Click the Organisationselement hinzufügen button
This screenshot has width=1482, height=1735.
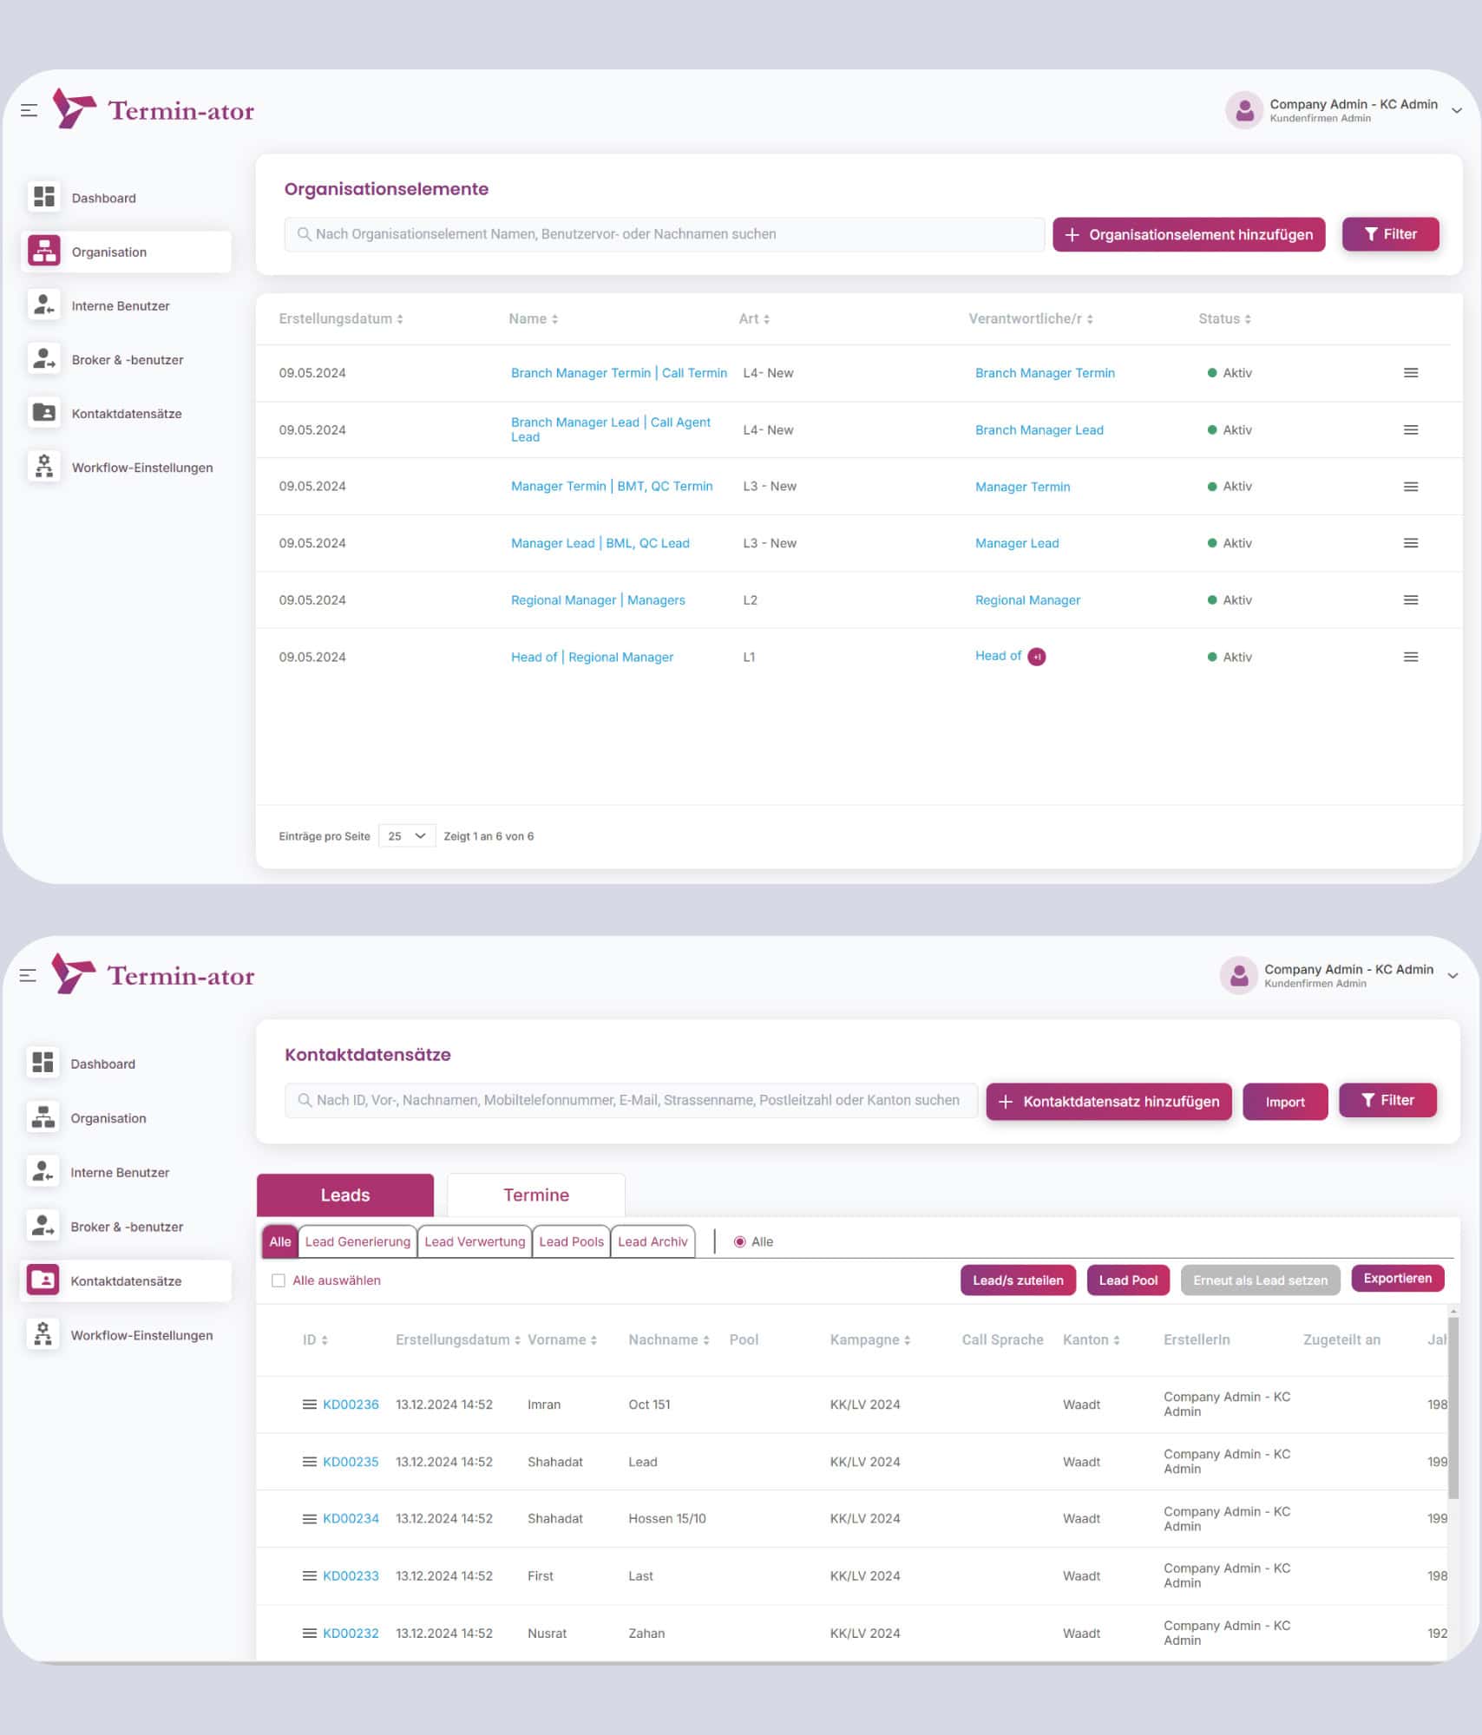click(x=1188, y=234)
